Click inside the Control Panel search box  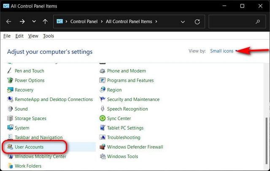[x=234, y=21]
